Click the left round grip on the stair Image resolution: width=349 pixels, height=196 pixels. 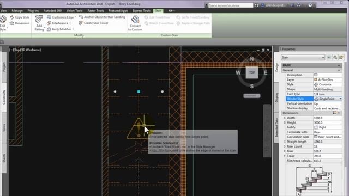click(x=115, y=91)
